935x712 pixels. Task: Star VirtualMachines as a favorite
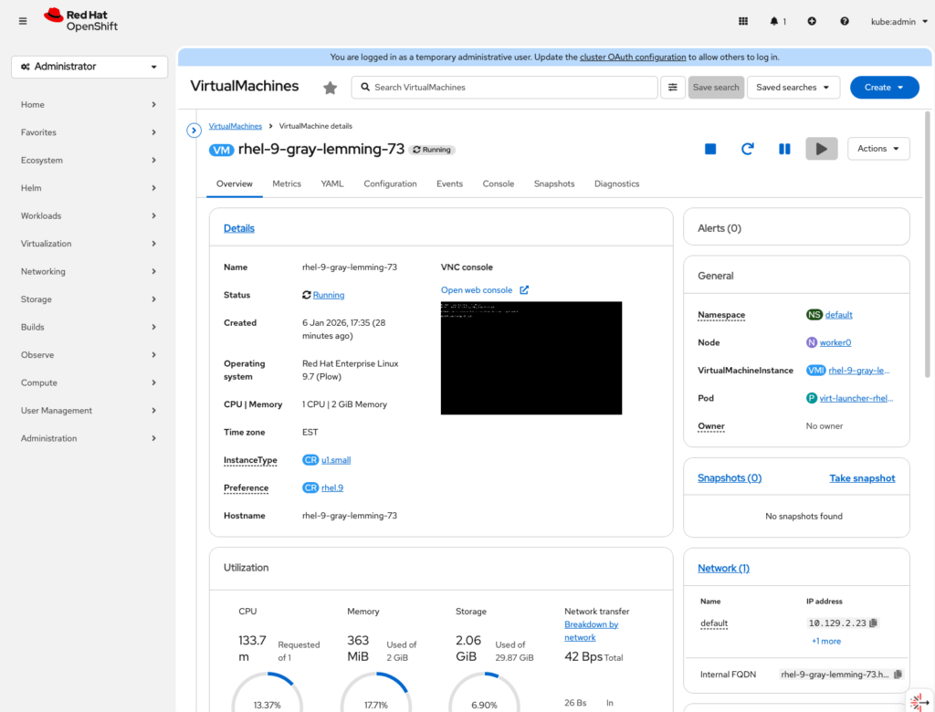coord(331,88)
